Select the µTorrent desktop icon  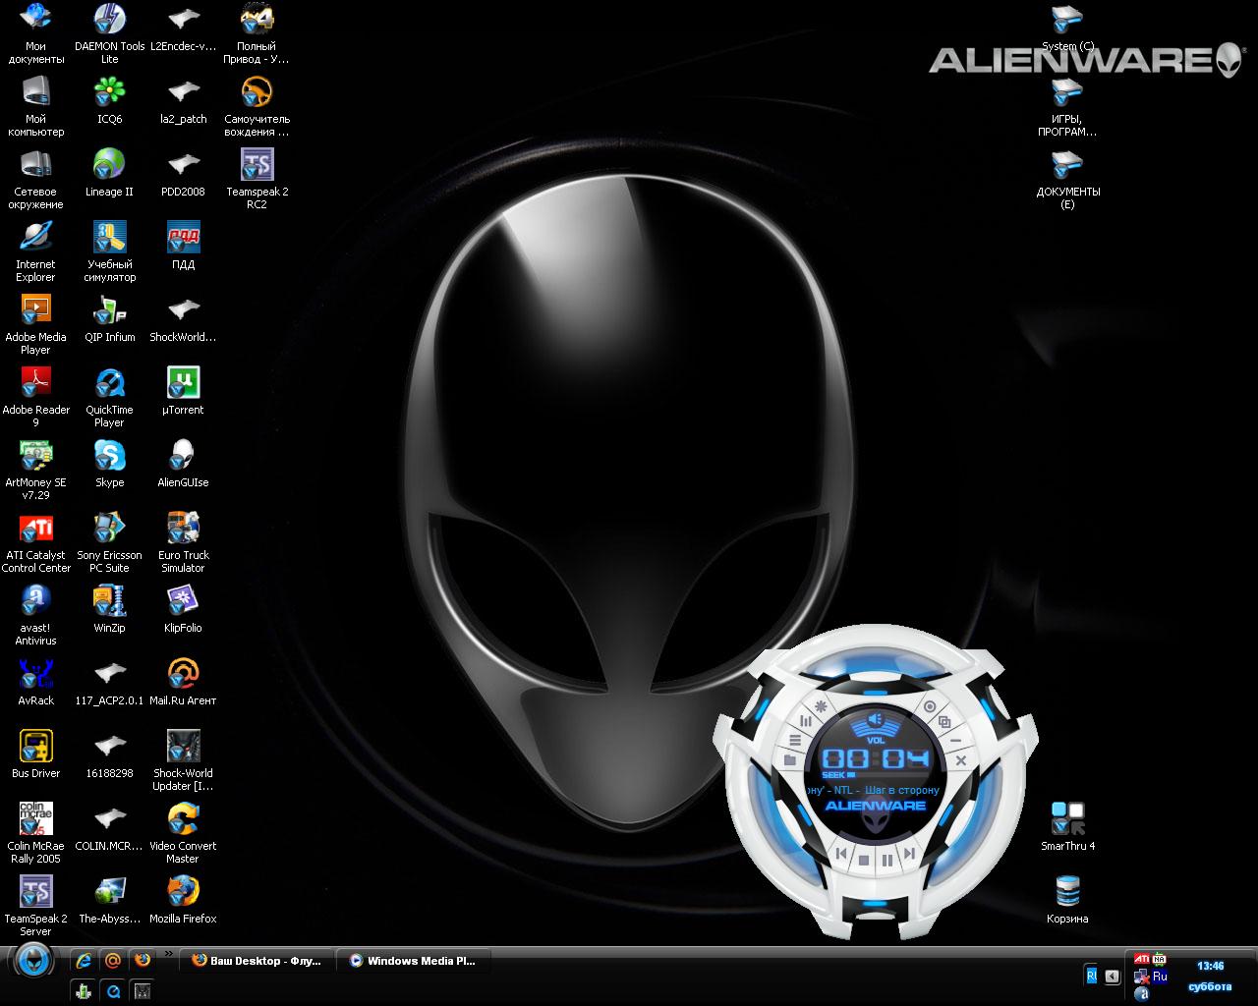(x=184, y=391)
